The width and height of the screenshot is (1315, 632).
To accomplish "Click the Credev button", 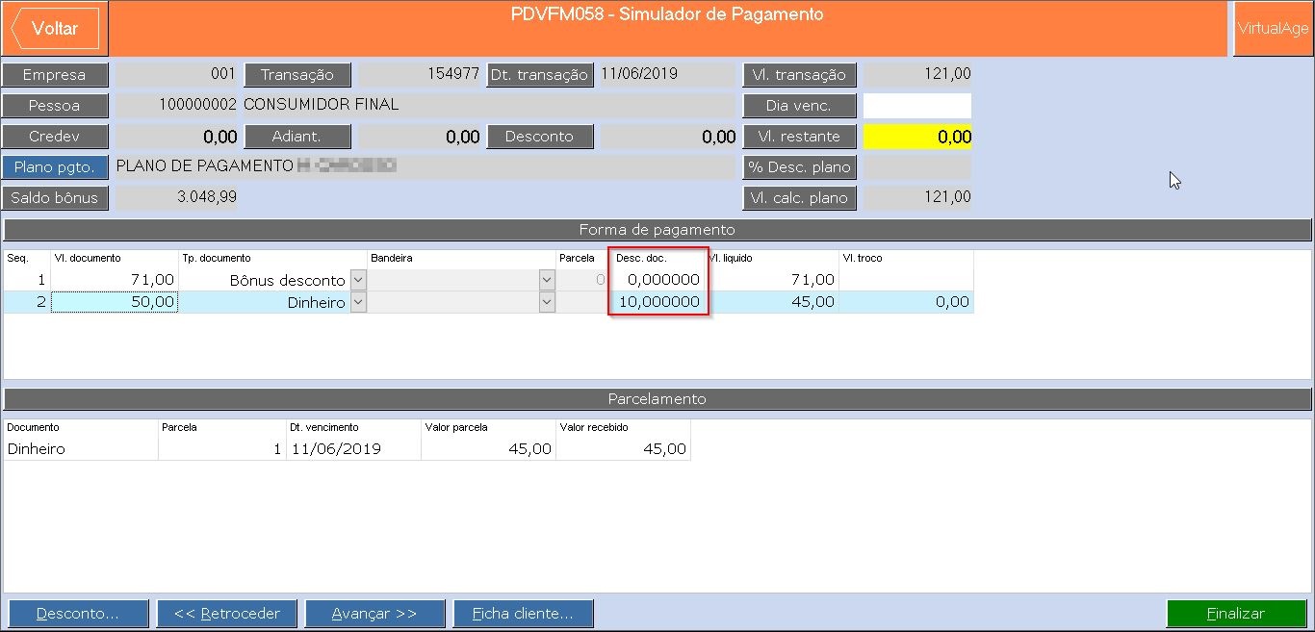I will pyautogui.click(x=55, y=137).
